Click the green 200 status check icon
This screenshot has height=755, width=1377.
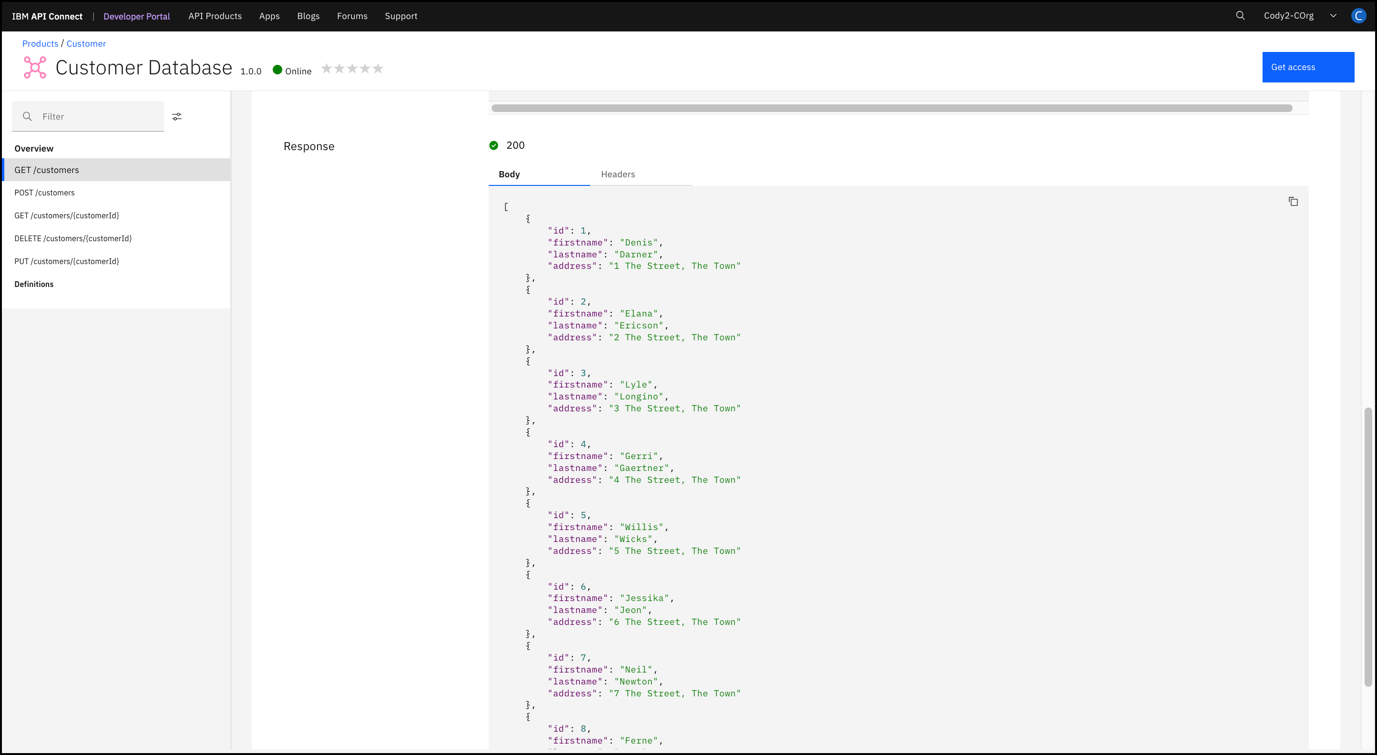(493, 145)
